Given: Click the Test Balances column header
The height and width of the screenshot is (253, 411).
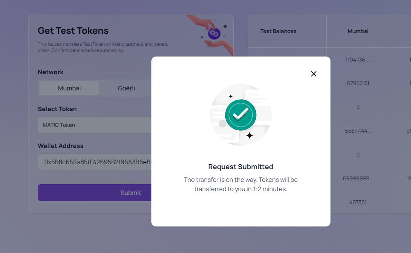Looking at the screenshot, I should 278,31.
